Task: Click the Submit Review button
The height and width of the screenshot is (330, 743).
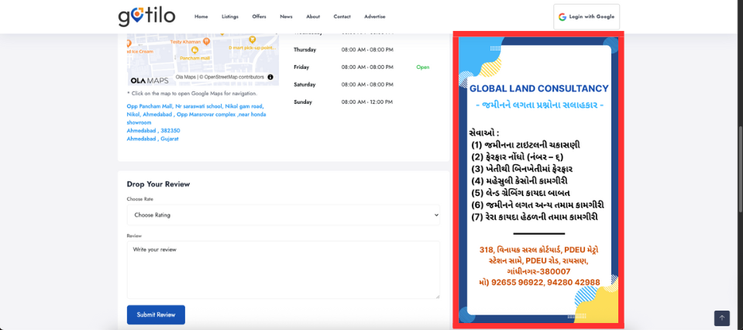Action: [156, 315]
